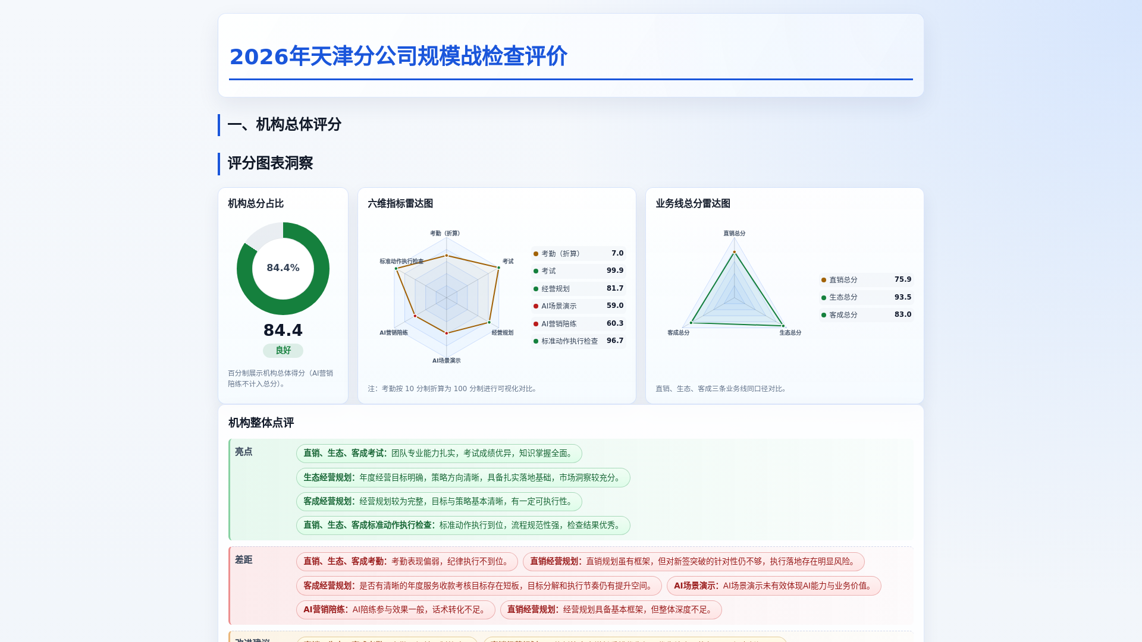Click the 直销总分 triangle radar axis label
The image size is (1142, 642).
click(x=735, y=234)
